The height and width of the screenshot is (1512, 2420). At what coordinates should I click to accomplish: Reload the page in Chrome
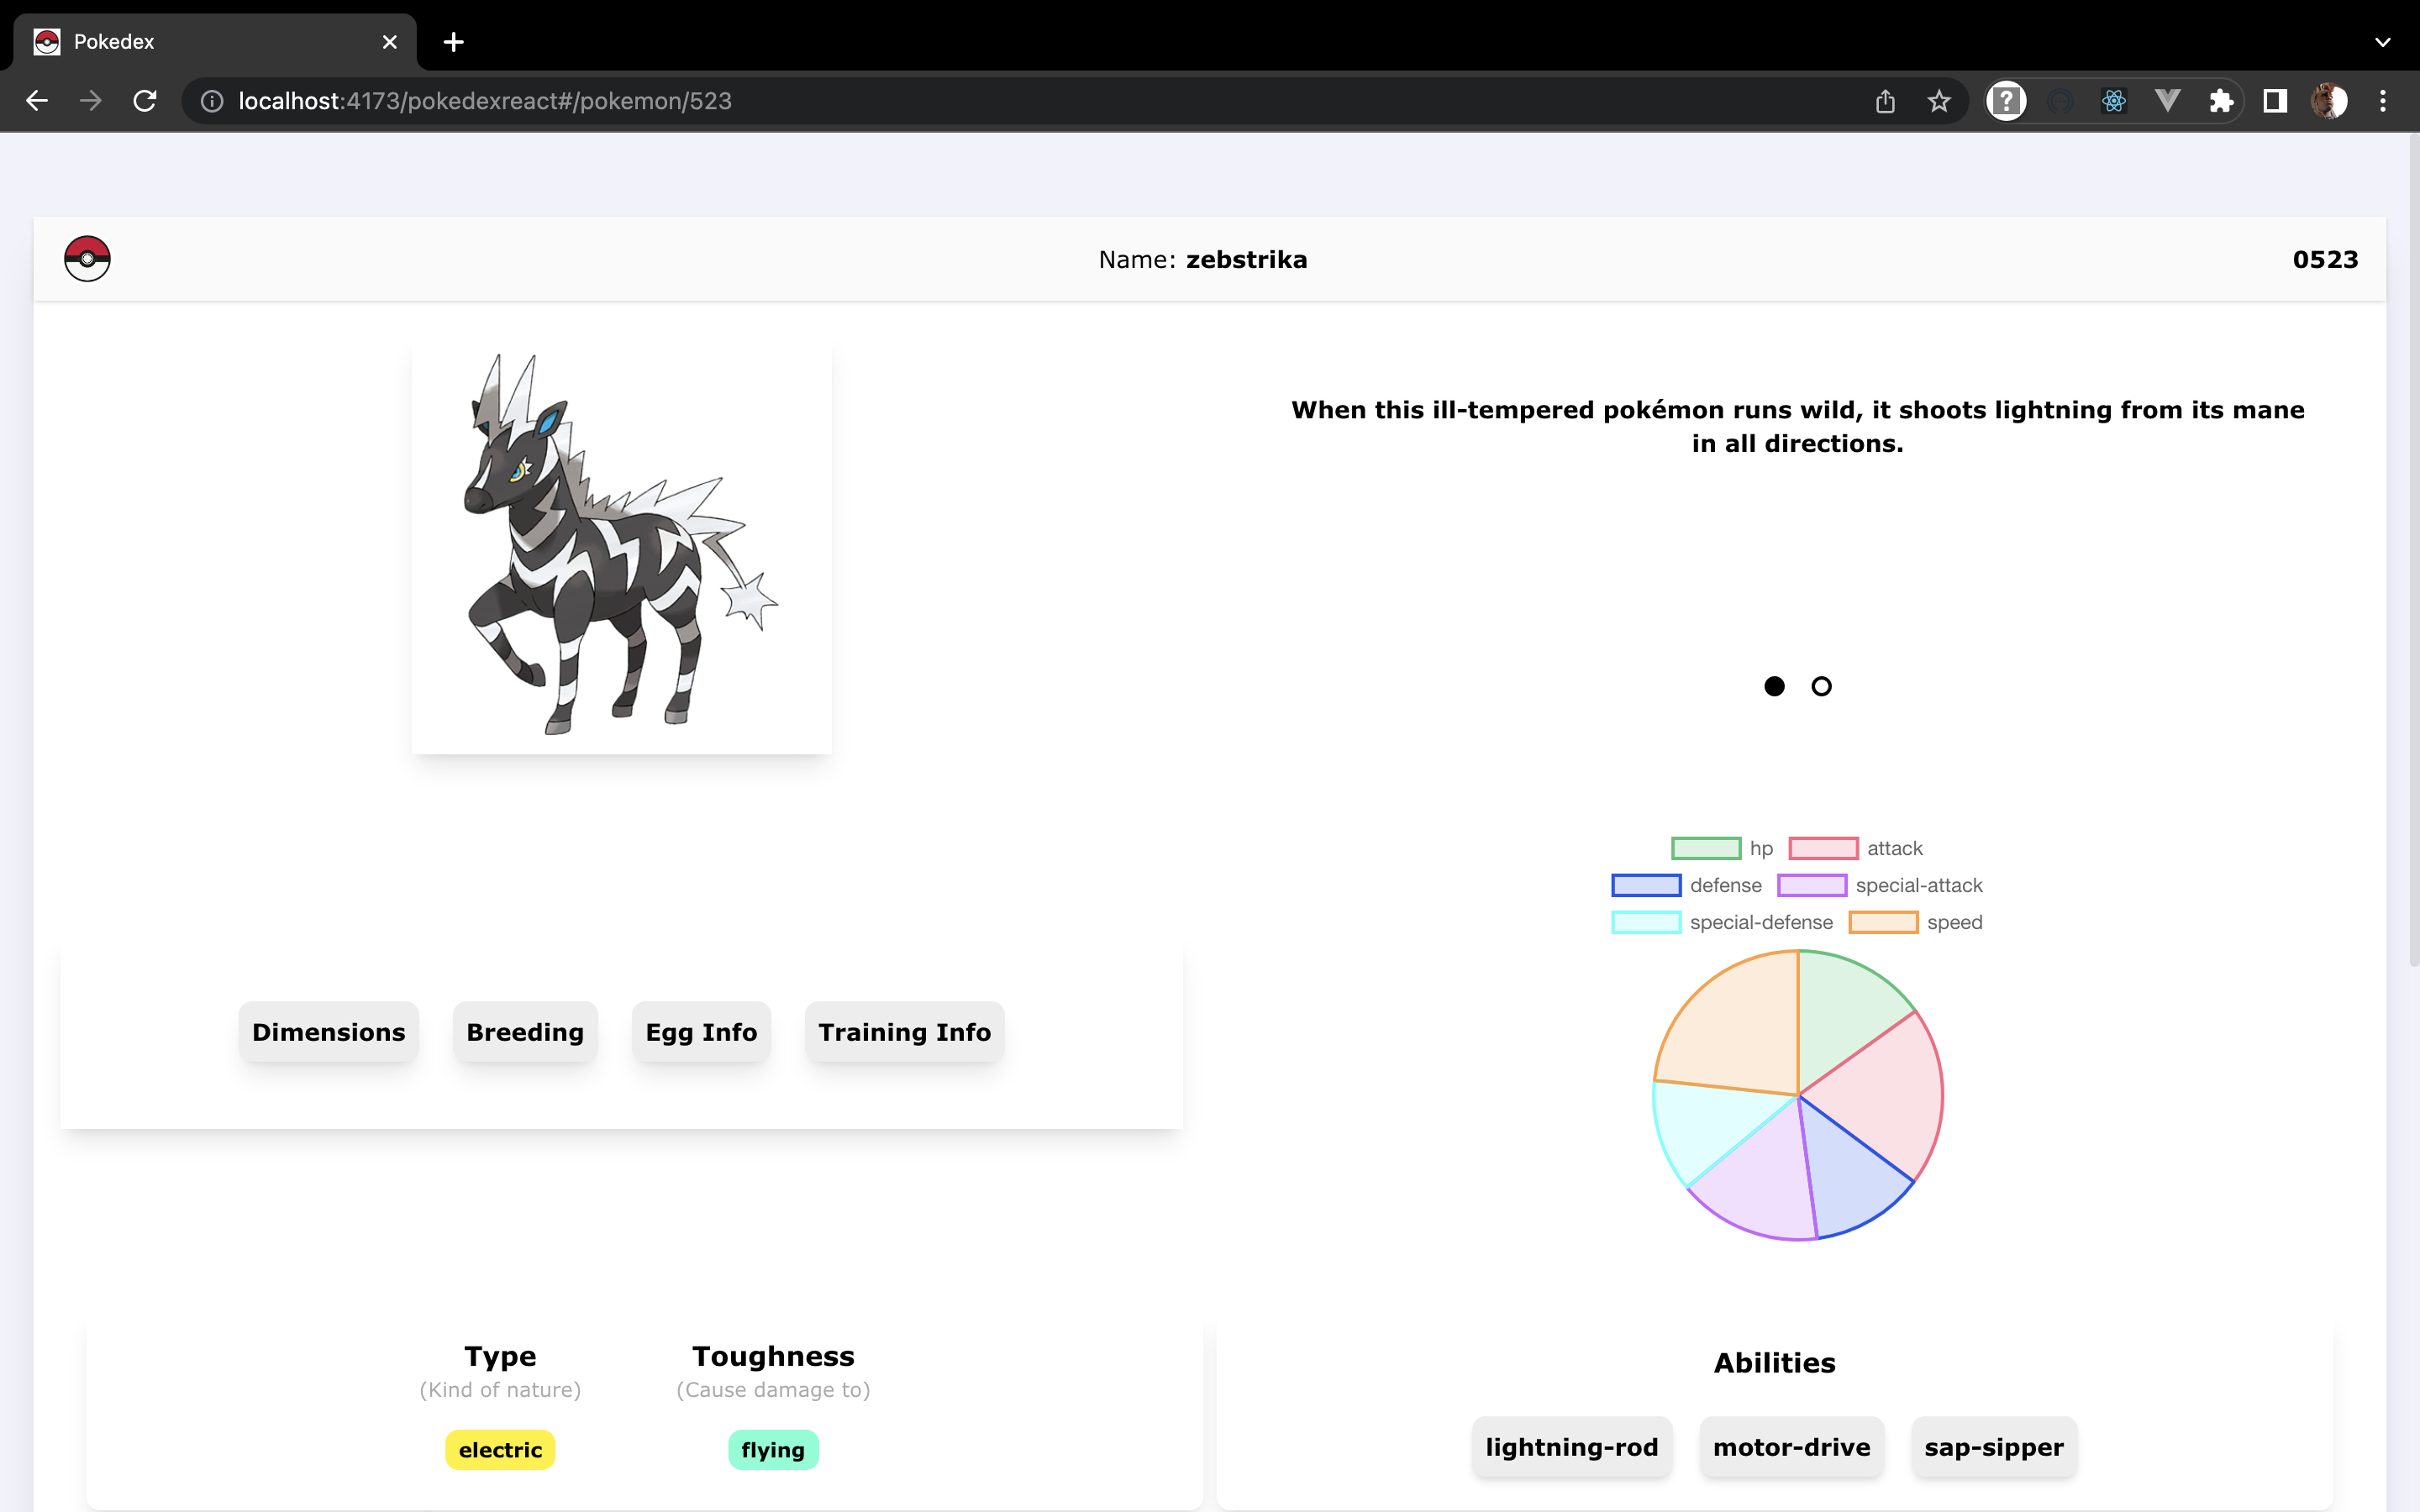click(145, 101)
